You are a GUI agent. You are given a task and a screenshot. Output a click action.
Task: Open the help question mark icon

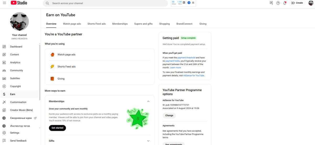278,3
